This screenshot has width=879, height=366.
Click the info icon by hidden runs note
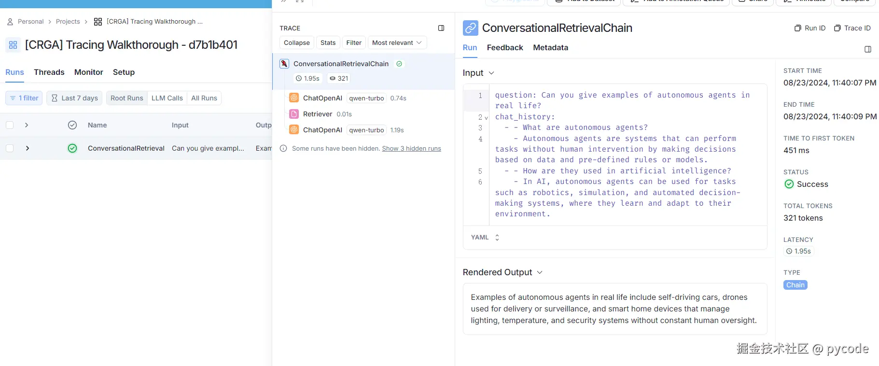tap(283, 148)
